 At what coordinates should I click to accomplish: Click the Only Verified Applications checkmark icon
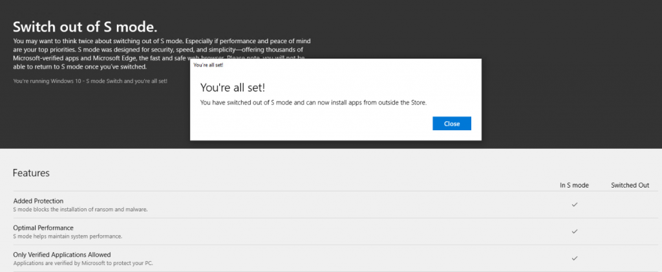click(574, 258)
